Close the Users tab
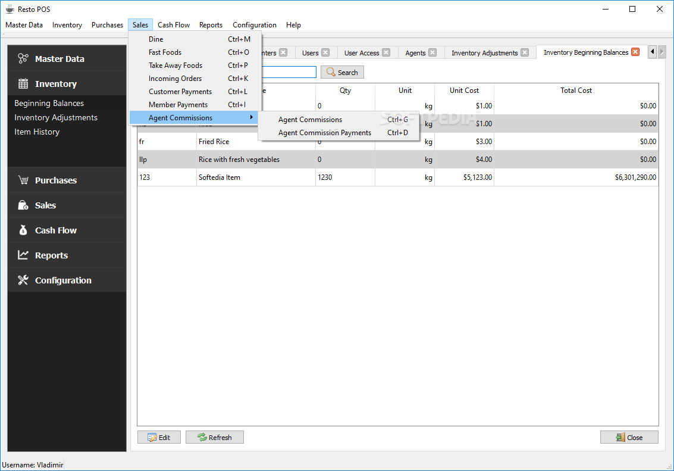Screen dimensions: 674x471 coord(325,52)
